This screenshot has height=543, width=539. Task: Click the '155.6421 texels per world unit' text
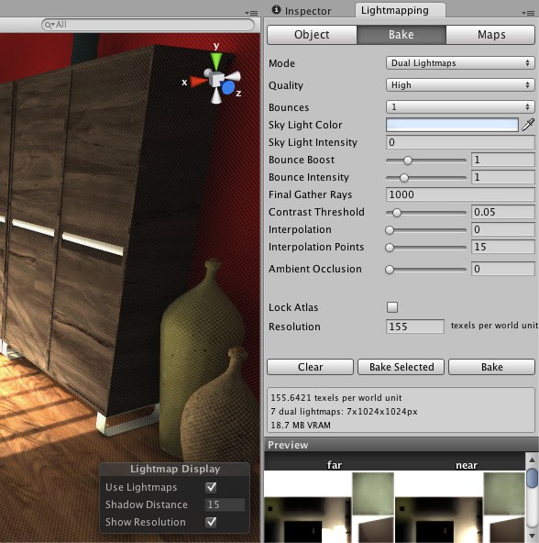[x=336, y=397]
